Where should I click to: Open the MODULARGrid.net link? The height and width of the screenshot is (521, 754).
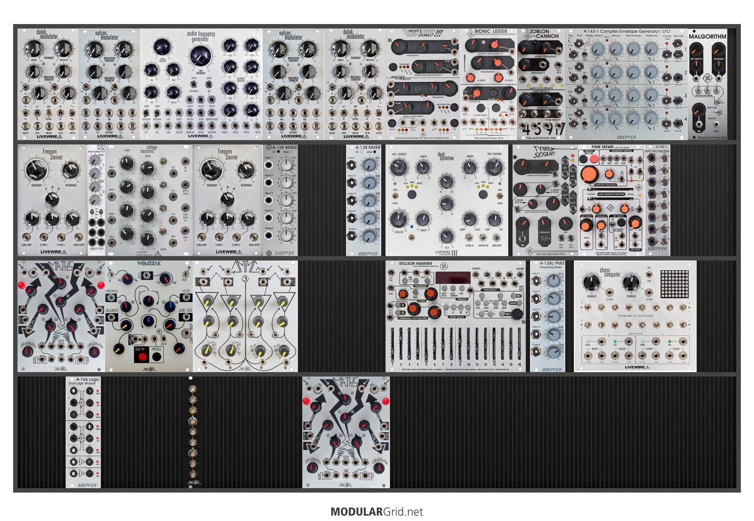coord(377,511)
